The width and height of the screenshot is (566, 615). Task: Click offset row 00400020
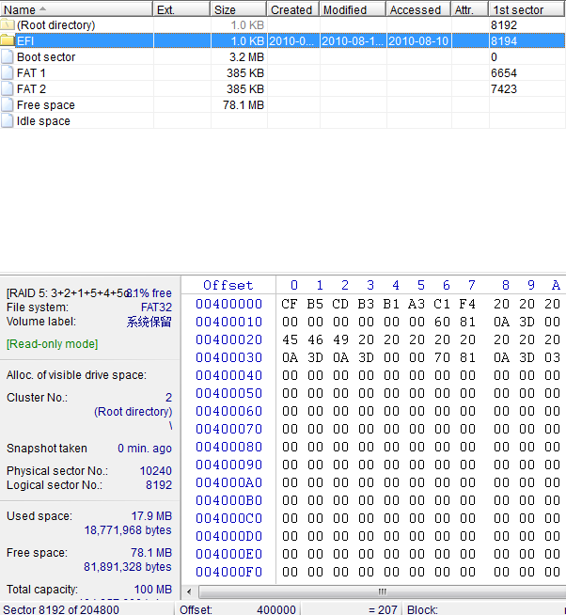point(228,339)
